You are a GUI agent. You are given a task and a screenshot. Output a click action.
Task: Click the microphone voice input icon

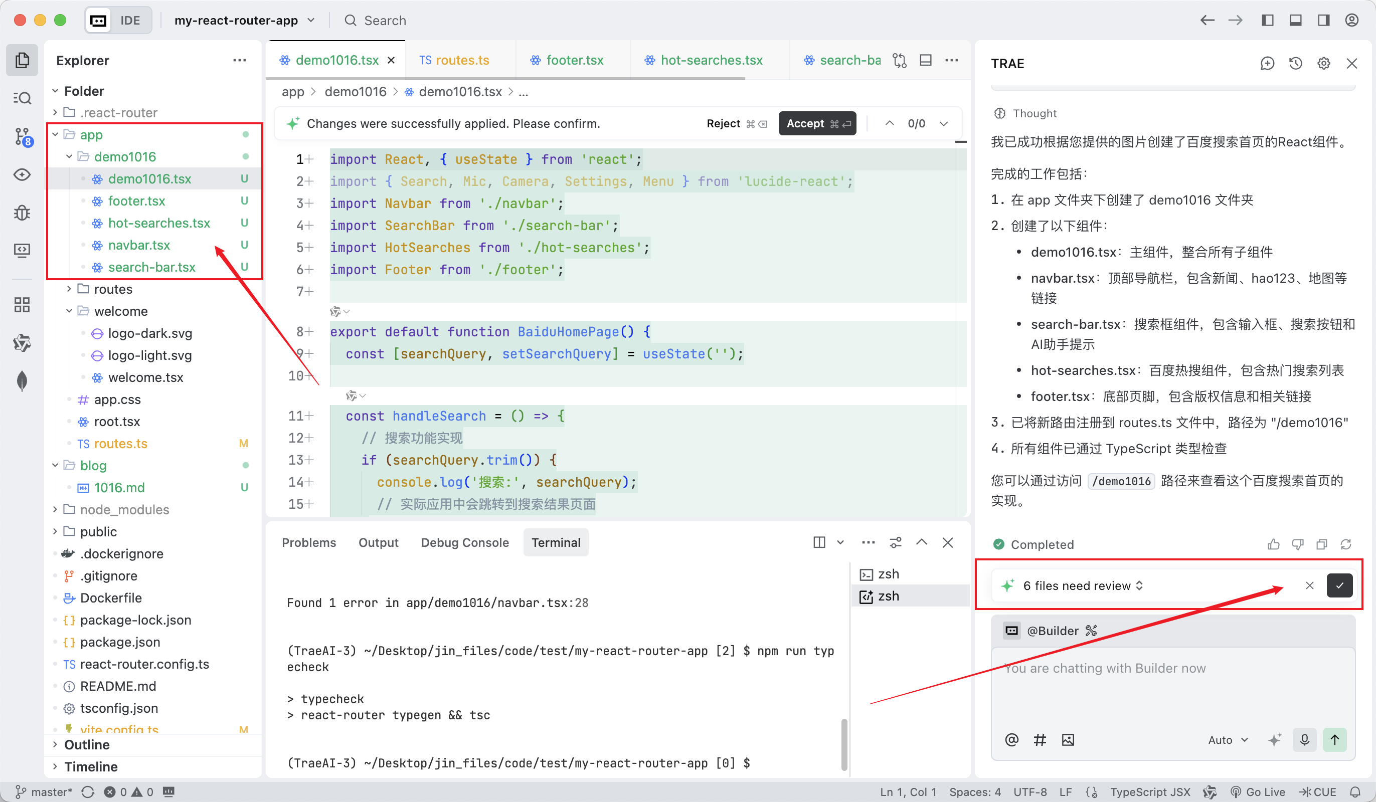coord(1304,740)
